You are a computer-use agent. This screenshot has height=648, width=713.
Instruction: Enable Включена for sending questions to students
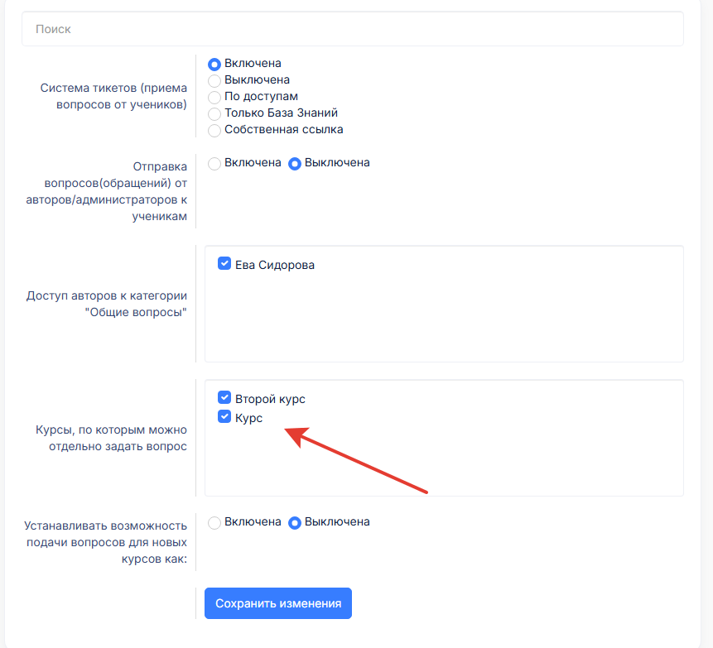click(x=214, y=163)
